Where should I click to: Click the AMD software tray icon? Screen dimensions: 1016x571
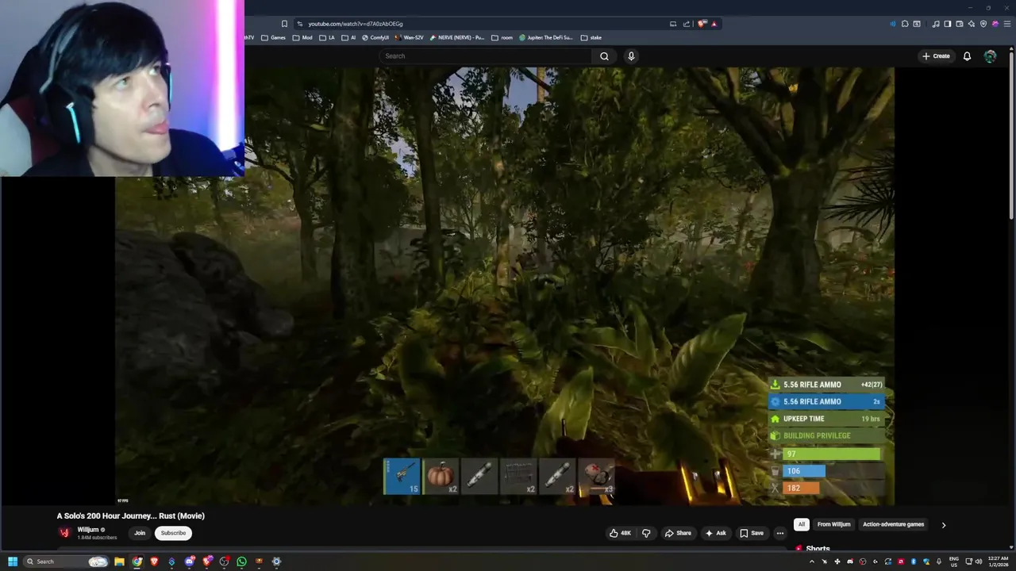(x=901, y=561)
